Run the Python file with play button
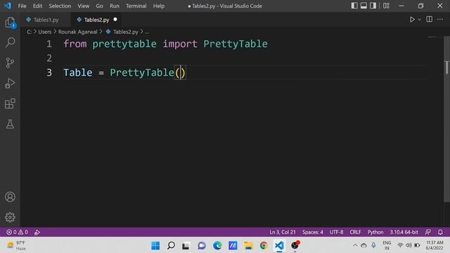 (412, 20)
